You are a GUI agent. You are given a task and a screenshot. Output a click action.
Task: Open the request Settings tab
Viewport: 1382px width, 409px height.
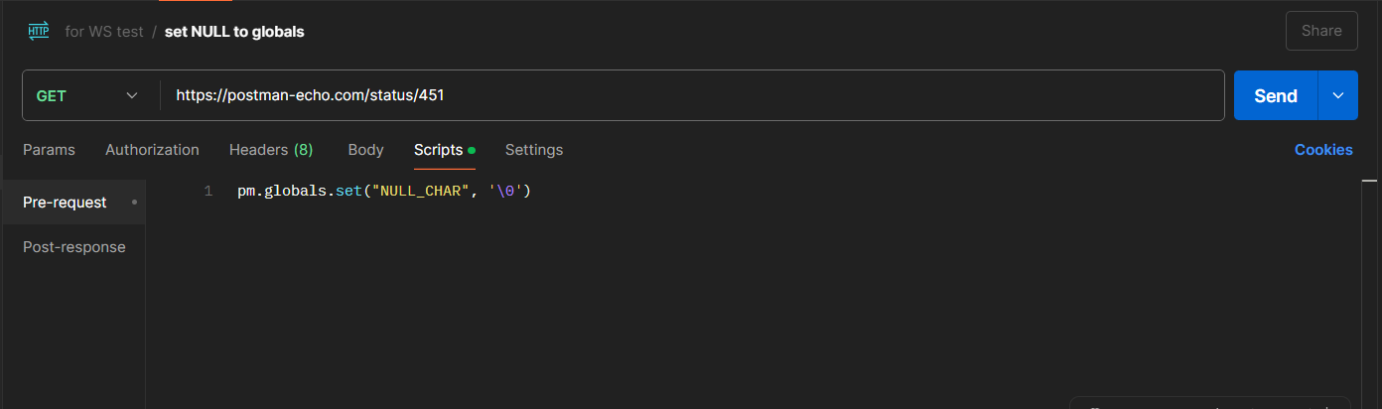533,150
